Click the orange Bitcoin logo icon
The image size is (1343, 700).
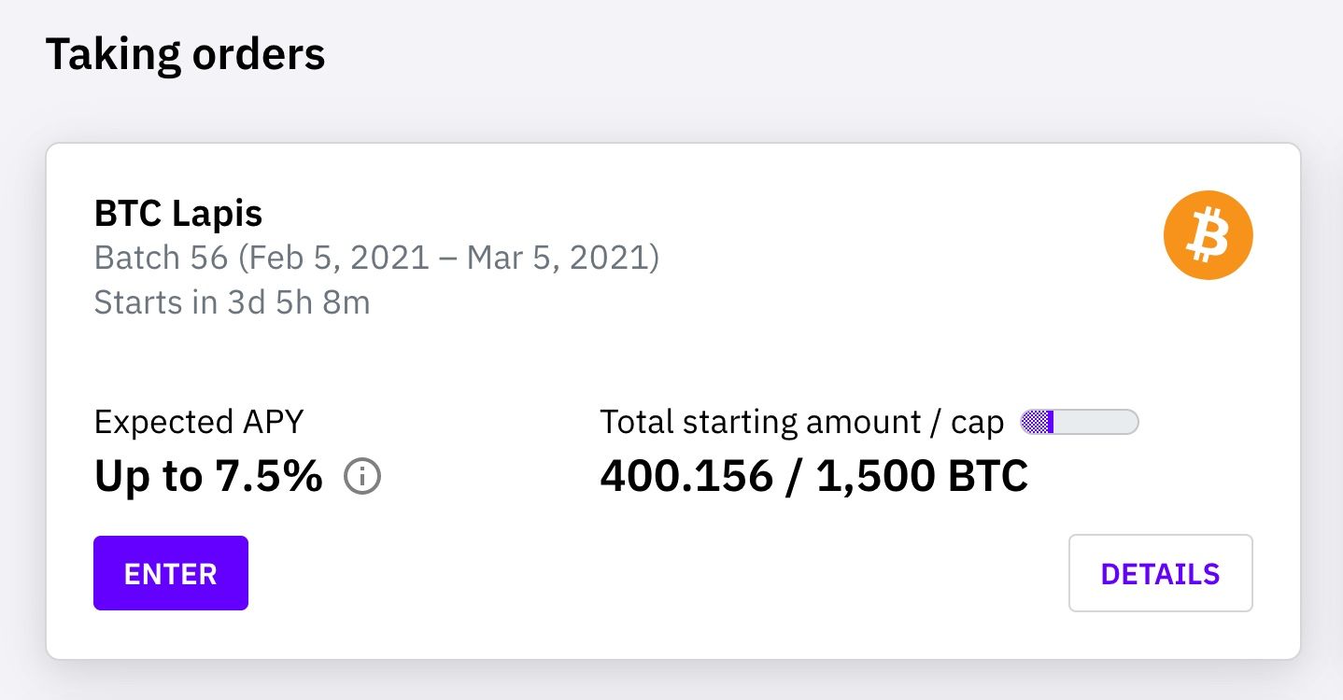pos(1208,235)
